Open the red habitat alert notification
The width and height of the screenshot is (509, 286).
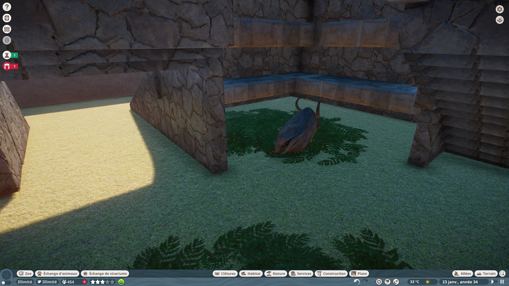tap(10, 66)
